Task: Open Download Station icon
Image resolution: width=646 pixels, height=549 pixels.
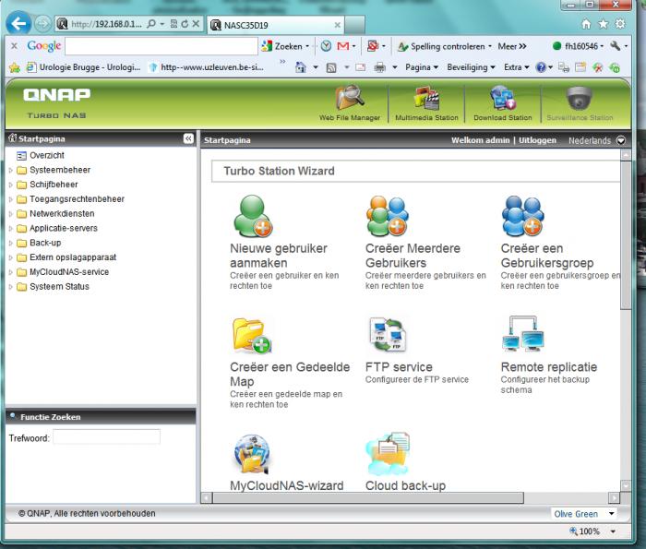Action: tap(503, 98)
